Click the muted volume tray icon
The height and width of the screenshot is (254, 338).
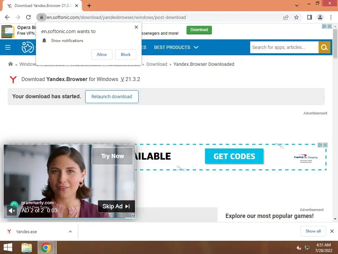point(299,248)
